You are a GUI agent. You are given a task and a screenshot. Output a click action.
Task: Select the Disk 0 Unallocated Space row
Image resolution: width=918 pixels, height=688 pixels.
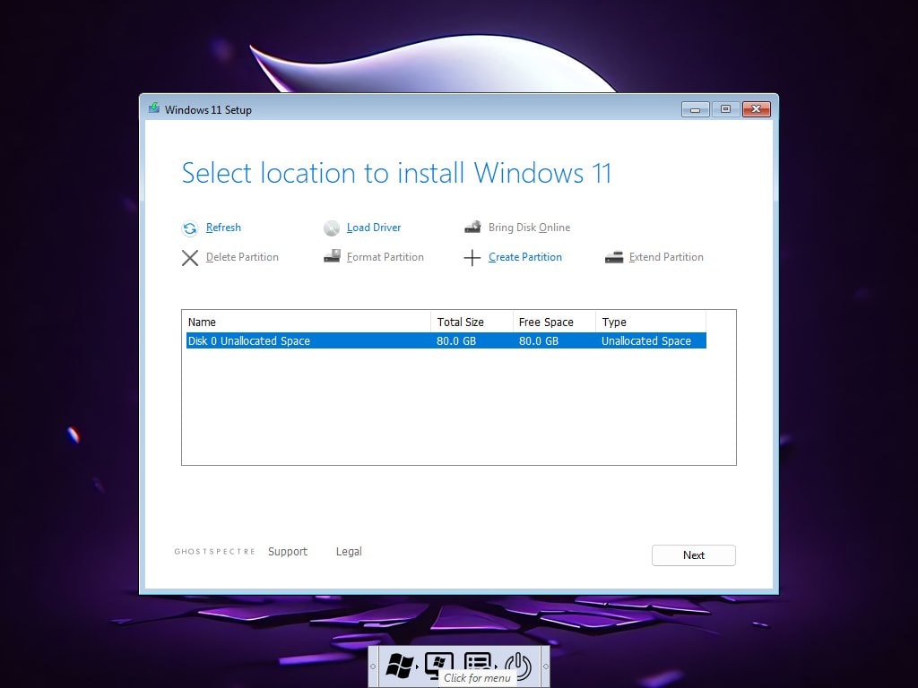[446, 340]
